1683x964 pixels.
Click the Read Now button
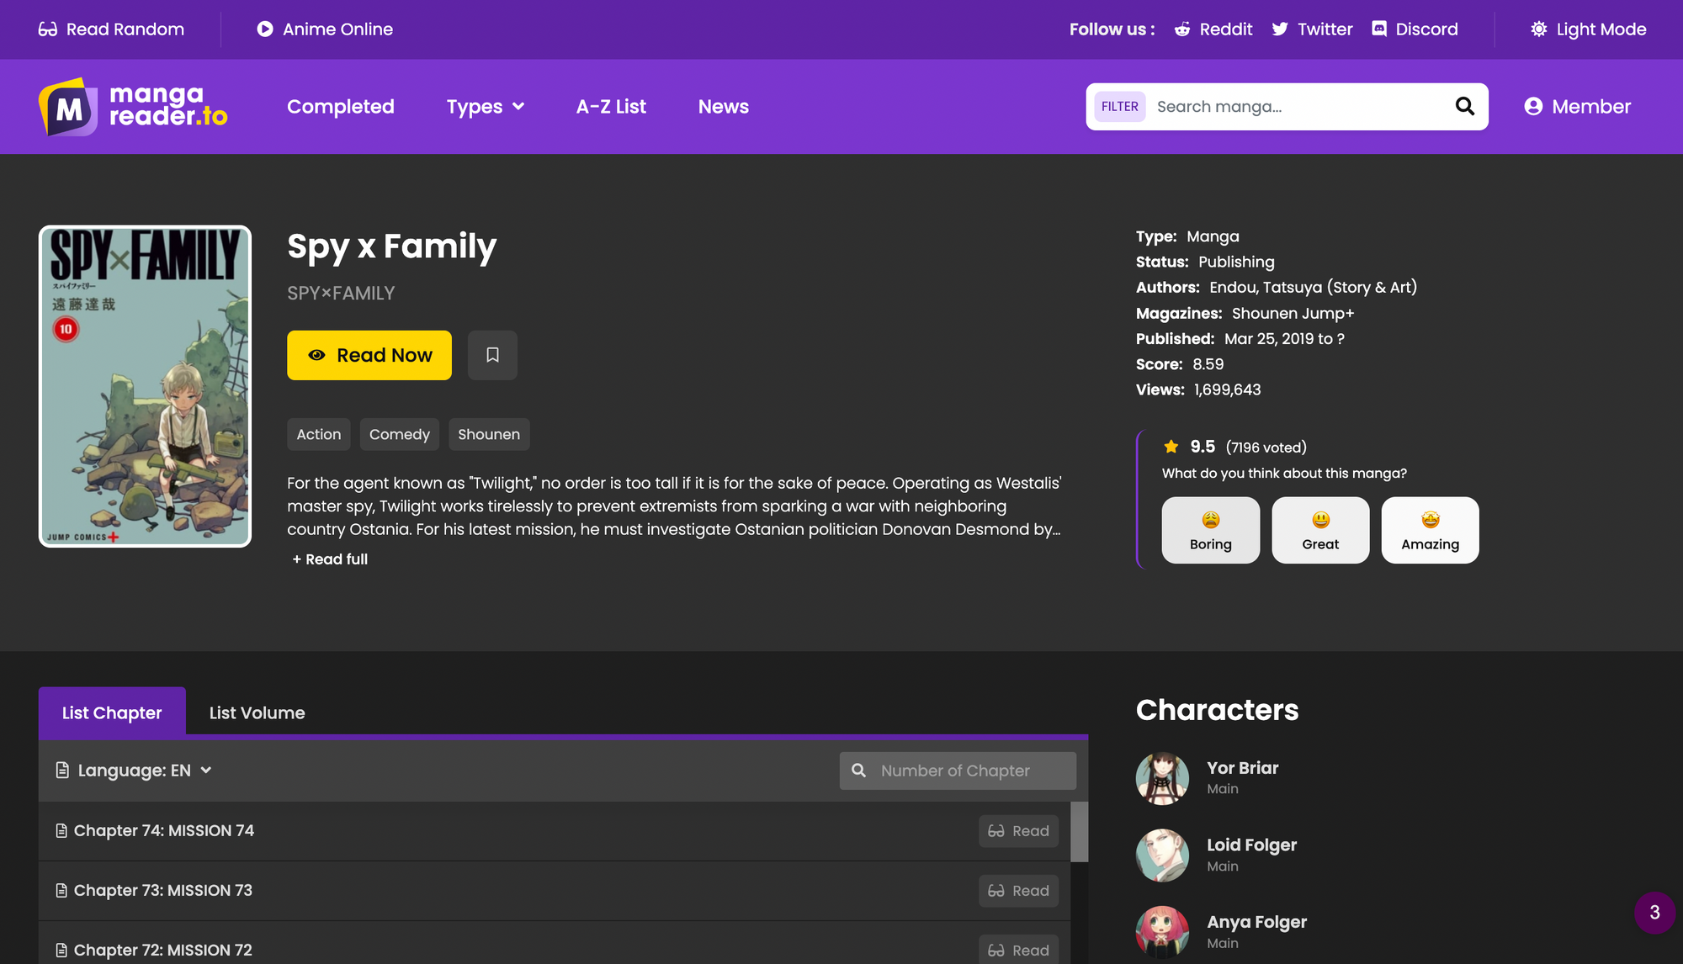(x=369, y=355)
